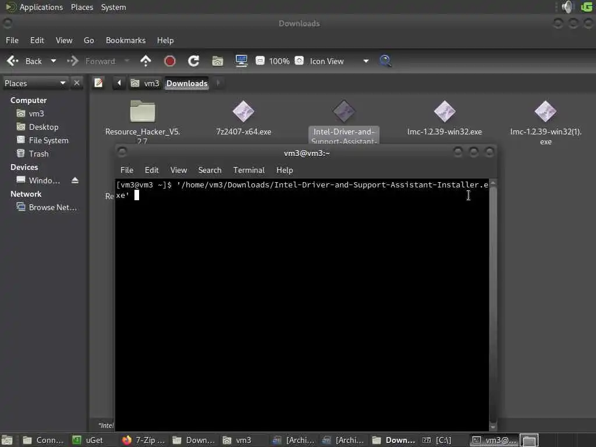Viewport: 596px width, 447px height.
Task: Zoom out using the minus icon
Action: click(x=260, y=61)
